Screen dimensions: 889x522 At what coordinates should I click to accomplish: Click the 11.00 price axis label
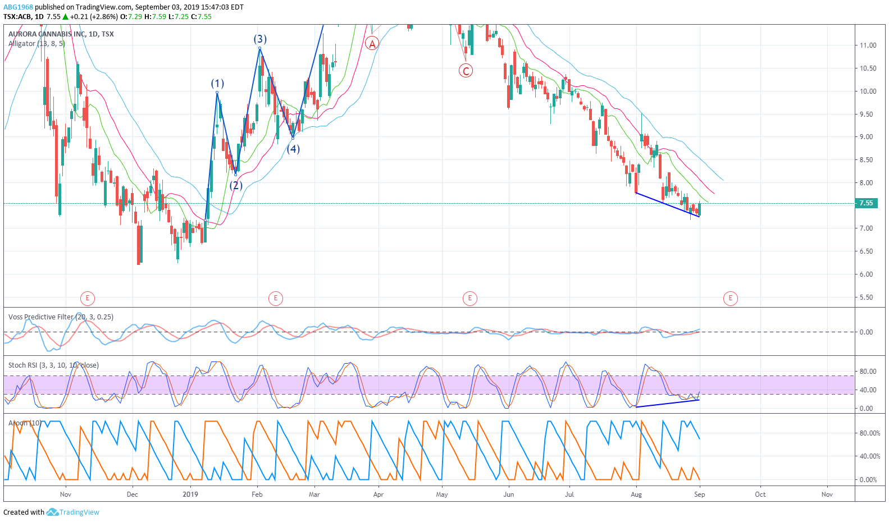click(868, 45)
